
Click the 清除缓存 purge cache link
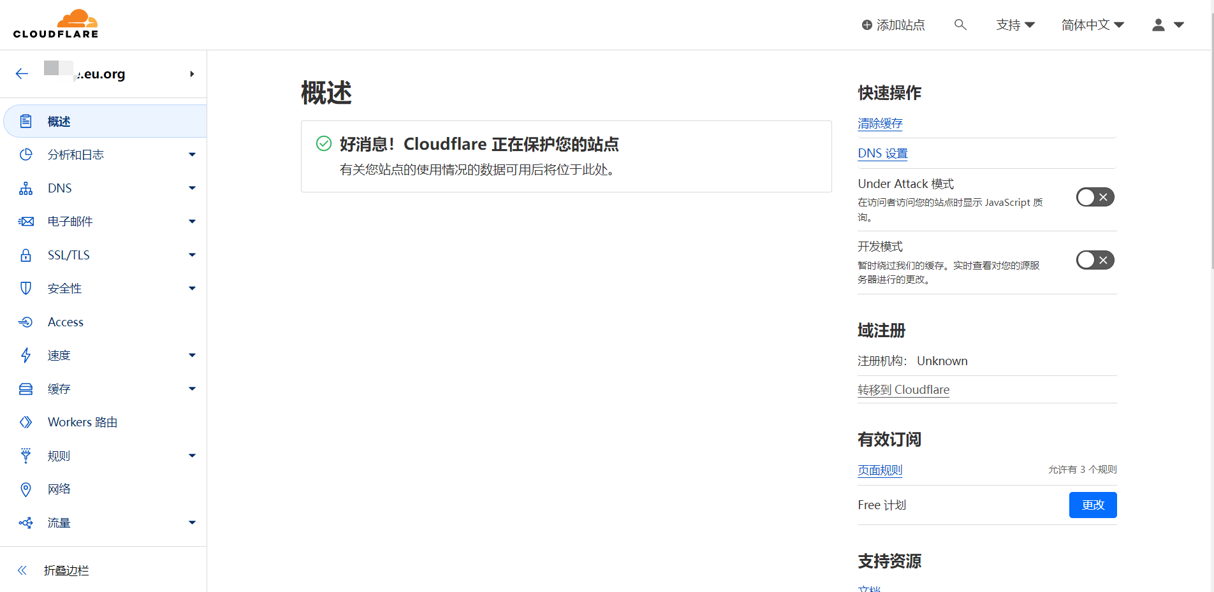[x=880, y=124]
